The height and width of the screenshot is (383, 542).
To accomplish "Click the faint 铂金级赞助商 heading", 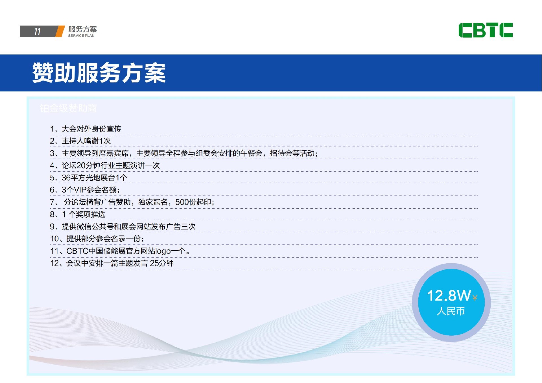I will click(68, 108).
